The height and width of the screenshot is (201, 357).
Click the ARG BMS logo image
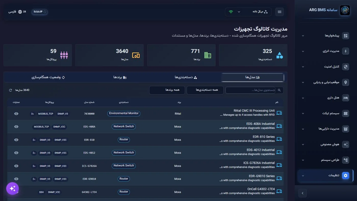(345, 10)
